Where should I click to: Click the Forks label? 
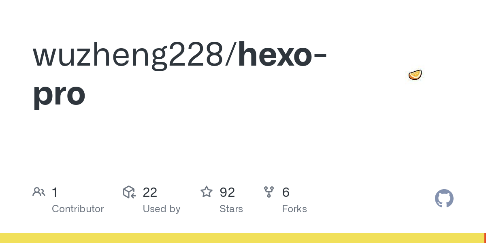tap(294, 209)
